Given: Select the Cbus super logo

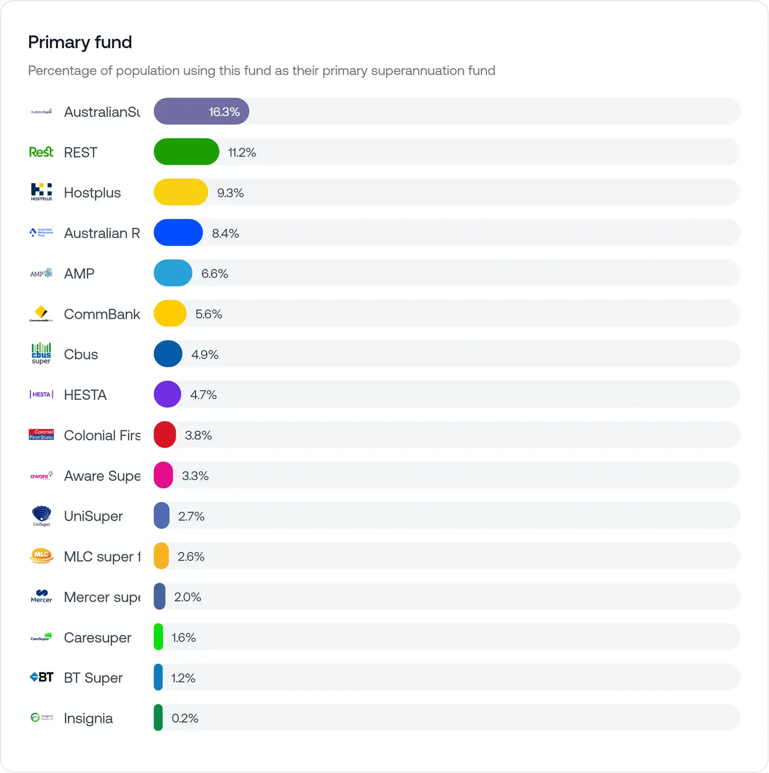Looking at the screenshot, I should click(41, 354).
